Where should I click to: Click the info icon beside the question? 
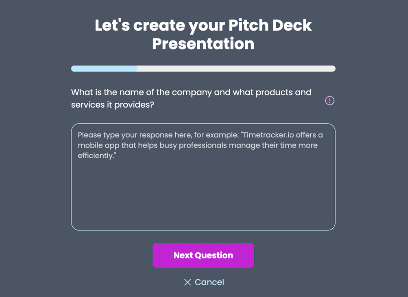[330, 101]
